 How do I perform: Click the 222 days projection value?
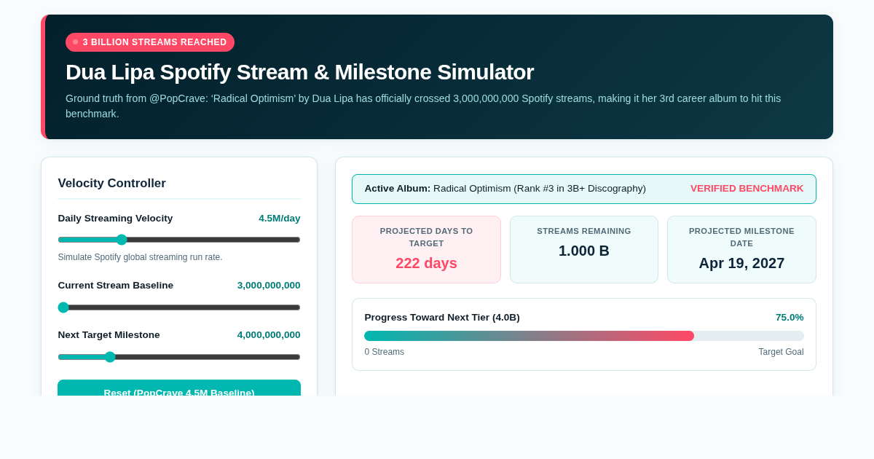(x=426, y=263)
